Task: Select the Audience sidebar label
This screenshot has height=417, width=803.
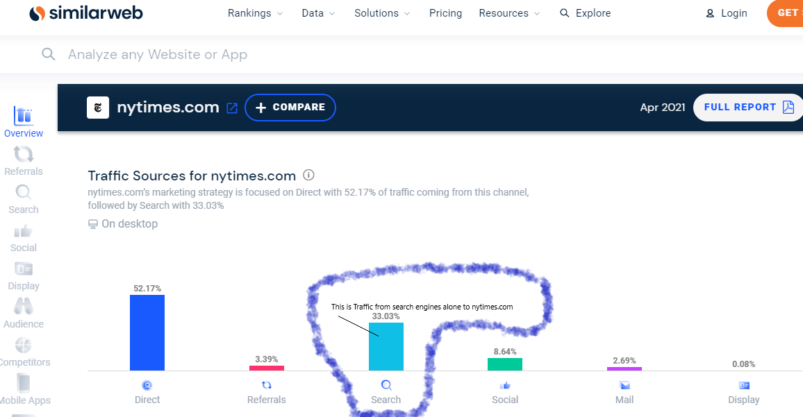Action: (x=24, y=324)
